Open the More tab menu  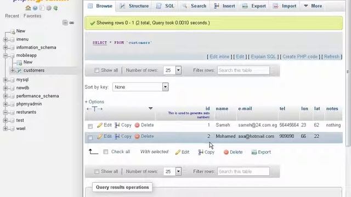(313, 6)
